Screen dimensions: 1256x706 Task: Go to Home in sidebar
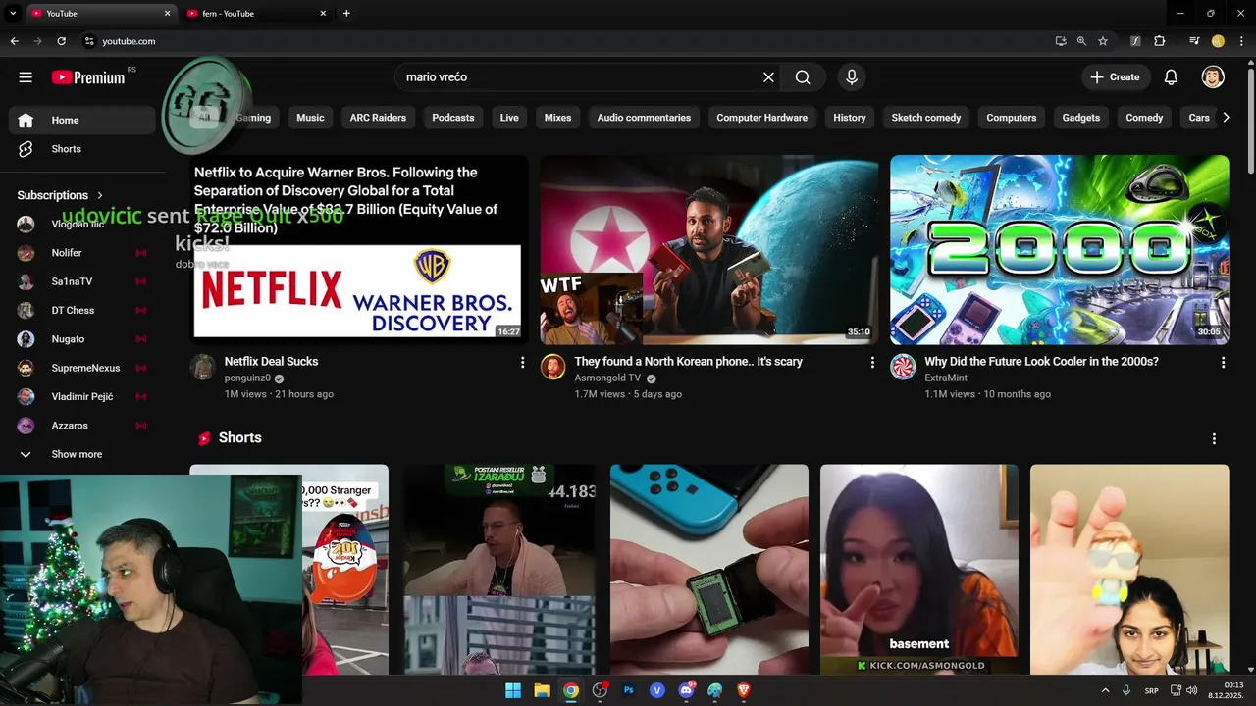click(82, 121)
